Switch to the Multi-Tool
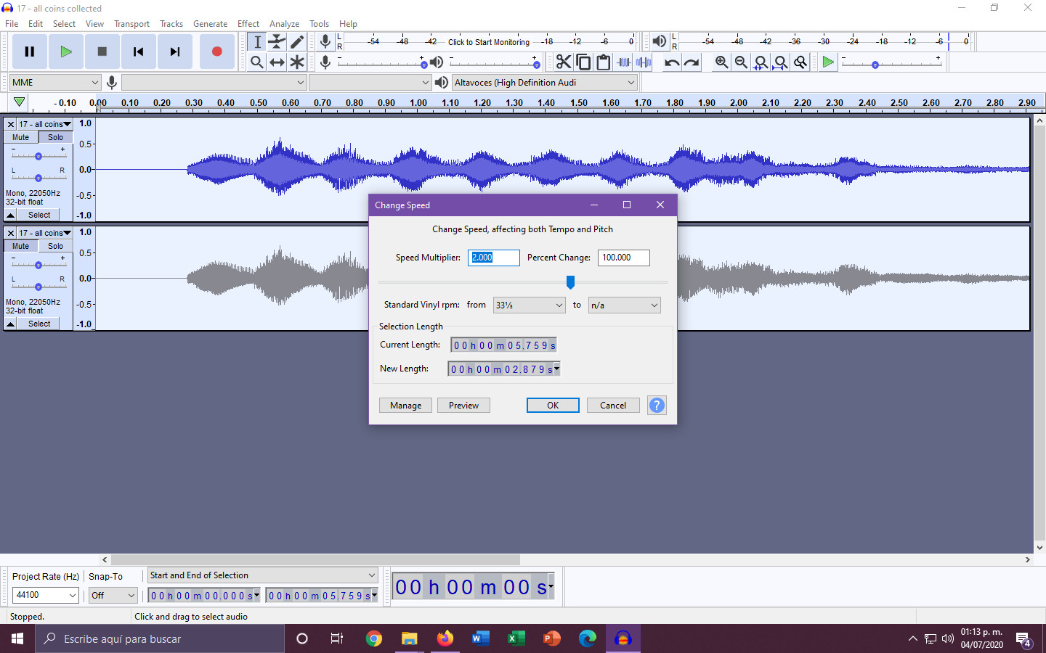This screenshot has height=653, width=1046. click(x=297, y=62)
